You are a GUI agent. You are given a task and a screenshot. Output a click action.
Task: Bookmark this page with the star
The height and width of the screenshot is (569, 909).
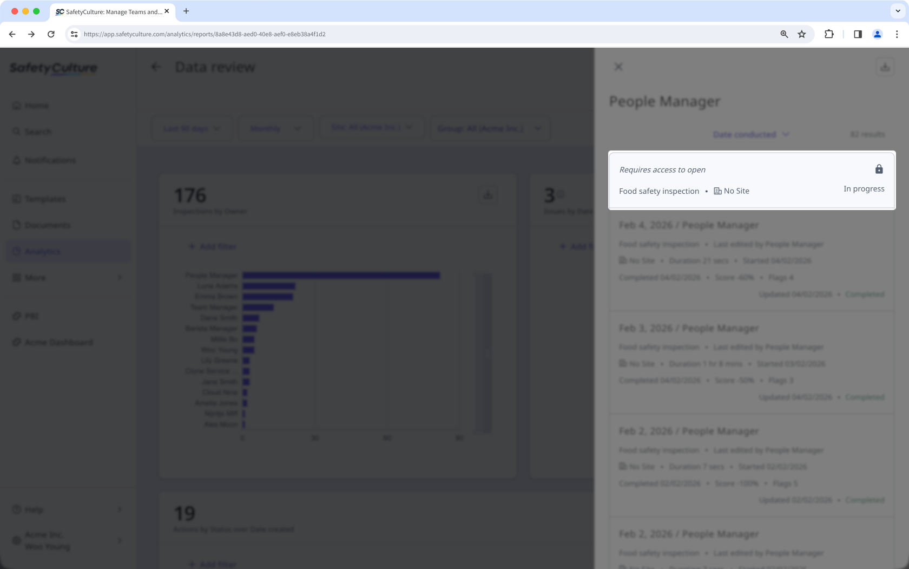click(x=802, y=34)
